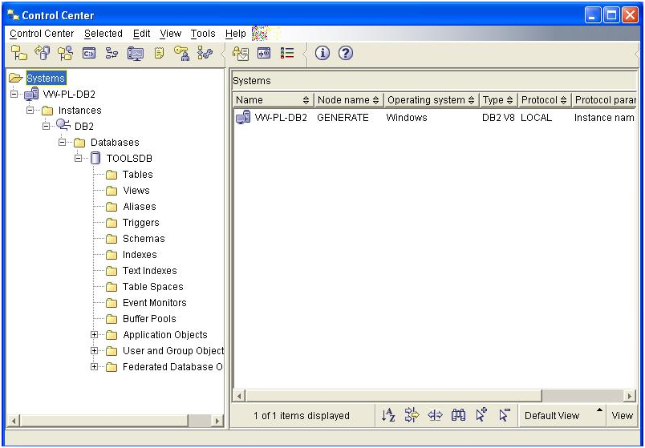Open the Information Center (i) icon
The width and height of the screenshot is (645, 448).
[x=322, y=53]
